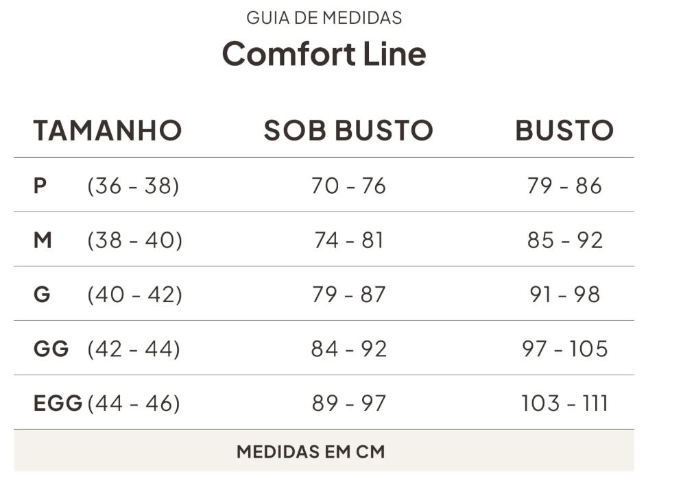Select the 84 - 92 sob busto value
The height and width of the screenshot is (485, 694).
(x=348, y=349)
